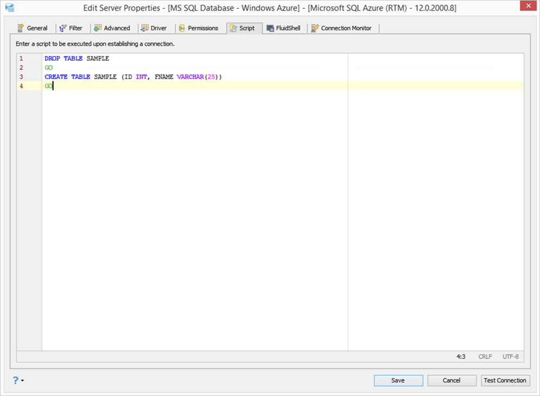The width and height of the screenshot is (540, 396).
Task: Click the CREATE TABLE SAMPLE script line
Action: pyautogui.click(x=133, y=77)
